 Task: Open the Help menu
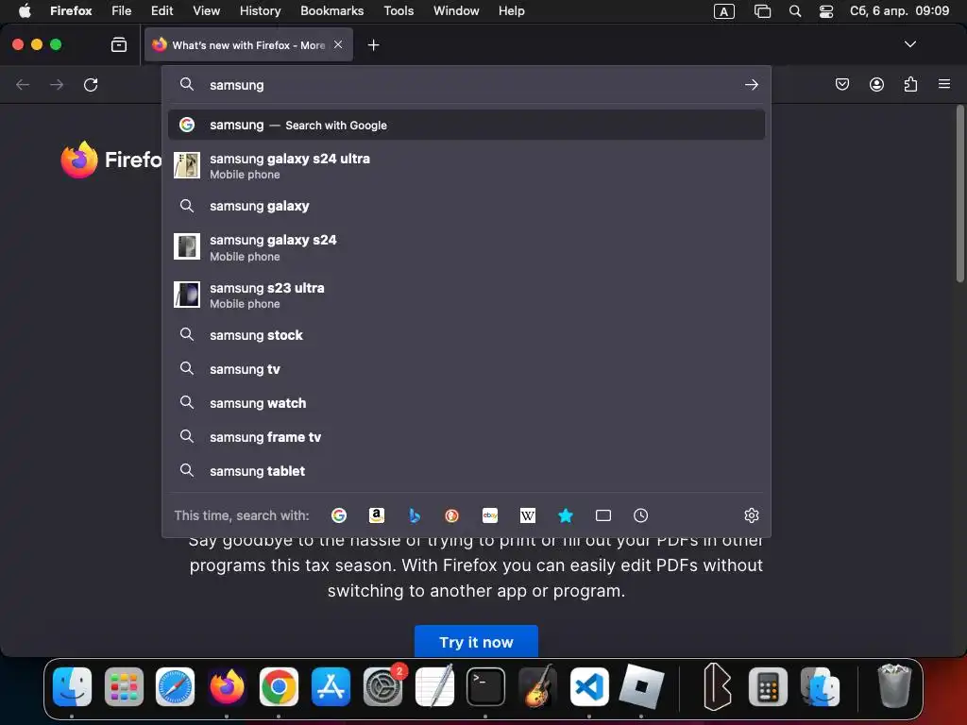[x=511, y=10]
